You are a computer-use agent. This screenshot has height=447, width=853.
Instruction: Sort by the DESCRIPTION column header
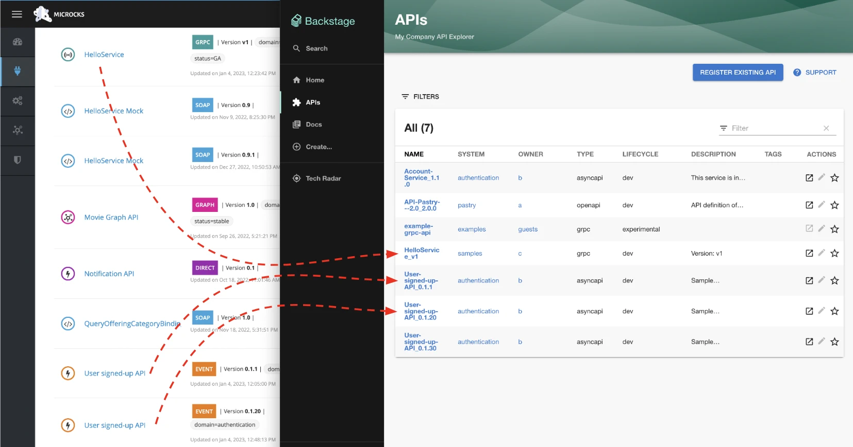[713, 154]
